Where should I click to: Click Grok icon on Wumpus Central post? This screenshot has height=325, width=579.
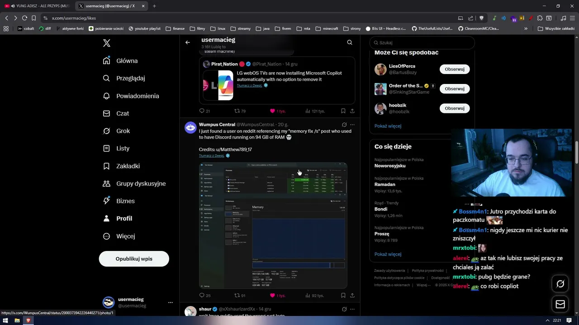click(x=344, y=125)
